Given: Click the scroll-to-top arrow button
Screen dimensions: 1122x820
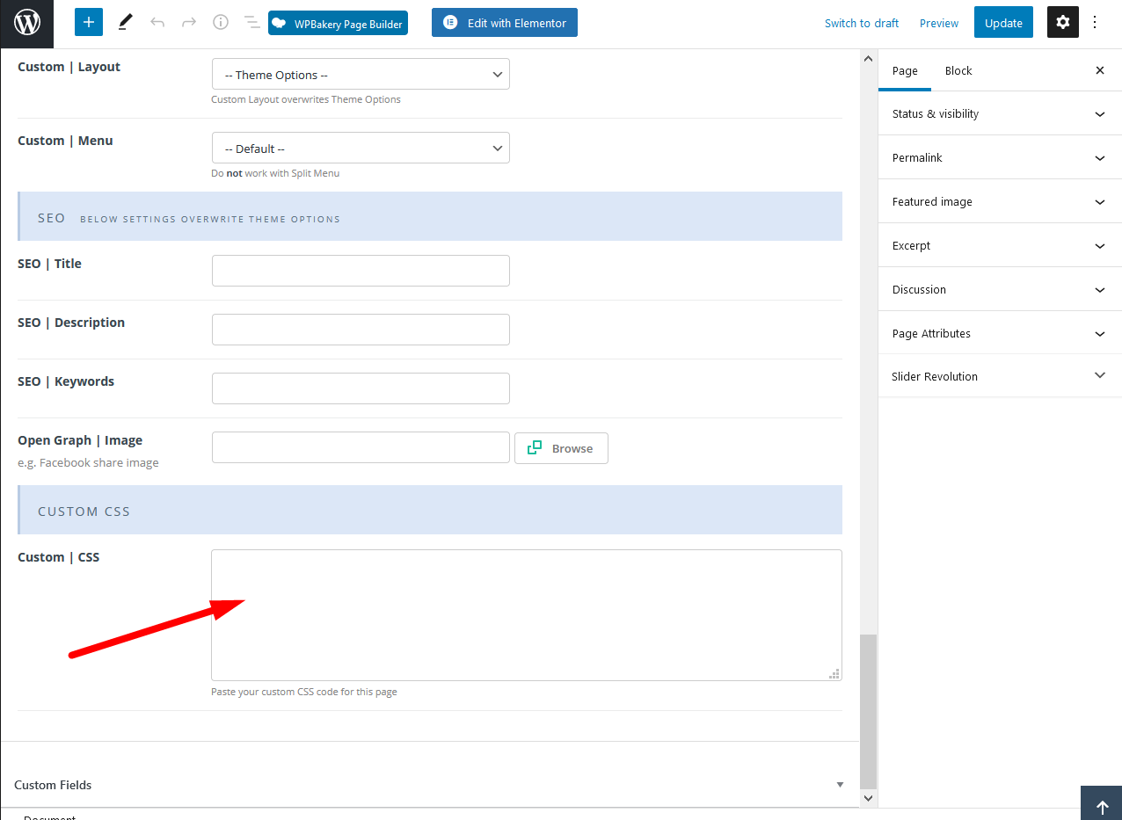Looking at the screenshot, I should (x=1101, y=807).
